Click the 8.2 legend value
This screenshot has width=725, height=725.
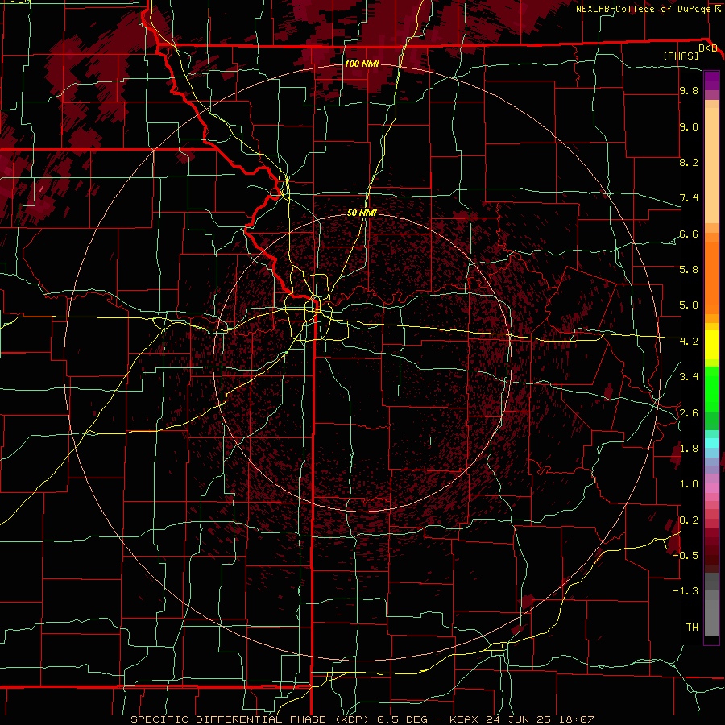click(x=689, y=162)
